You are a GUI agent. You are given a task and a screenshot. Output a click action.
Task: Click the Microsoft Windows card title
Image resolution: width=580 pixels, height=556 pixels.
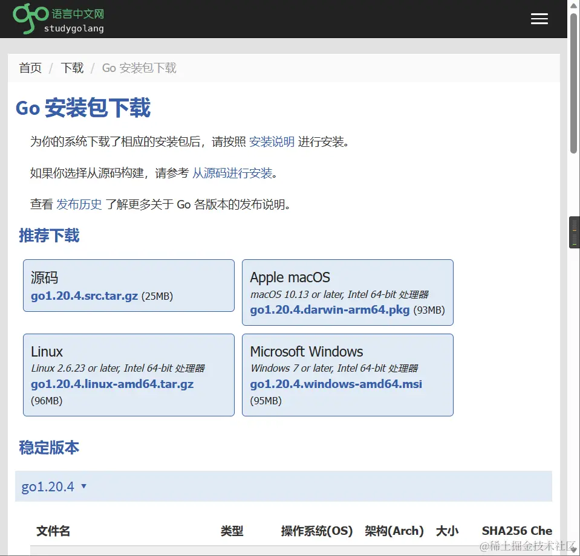tap(307, 352)
